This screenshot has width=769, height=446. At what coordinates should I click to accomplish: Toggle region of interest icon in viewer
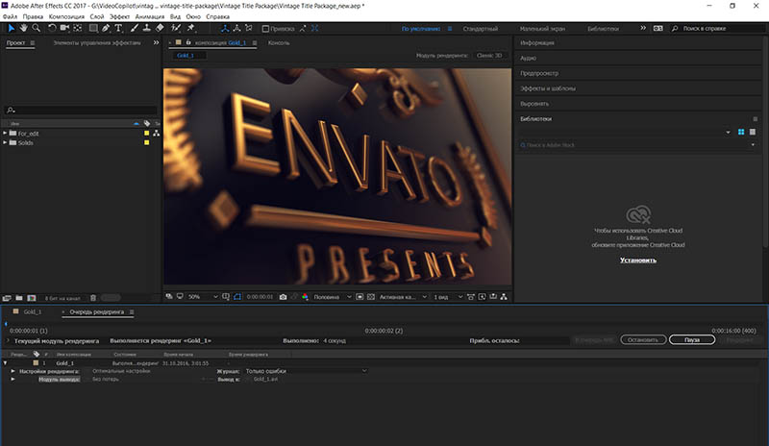point(360,297)
